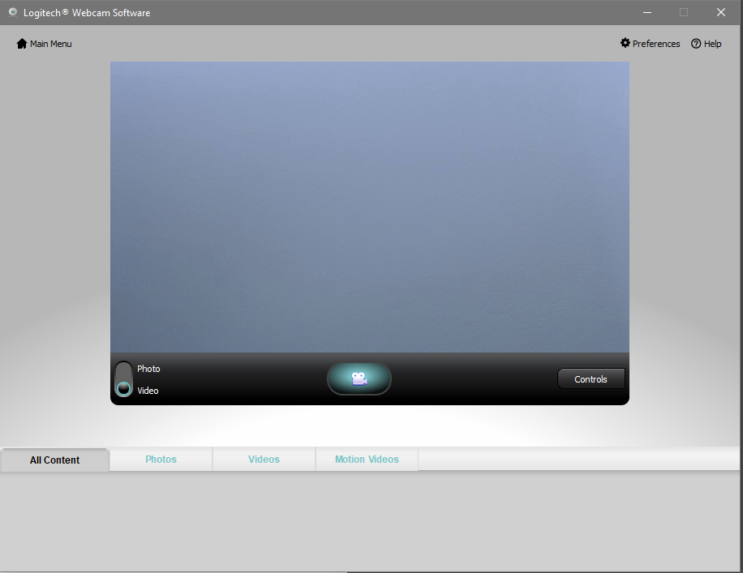Start recording with the video camera button

click(359, 378)
